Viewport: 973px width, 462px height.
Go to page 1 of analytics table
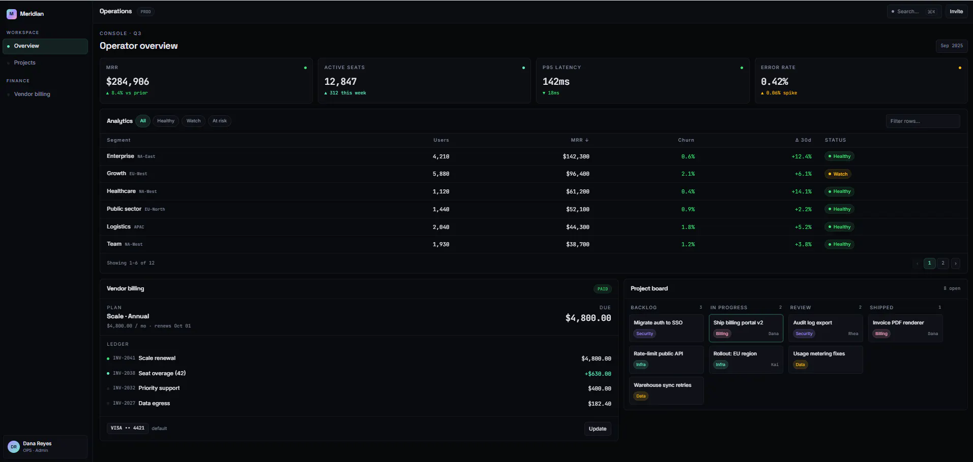click(x=929, y=263)
